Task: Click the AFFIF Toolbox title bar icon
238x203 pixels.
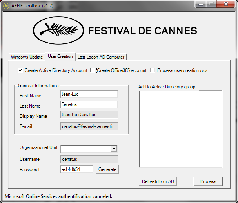Action: point(6,6)
